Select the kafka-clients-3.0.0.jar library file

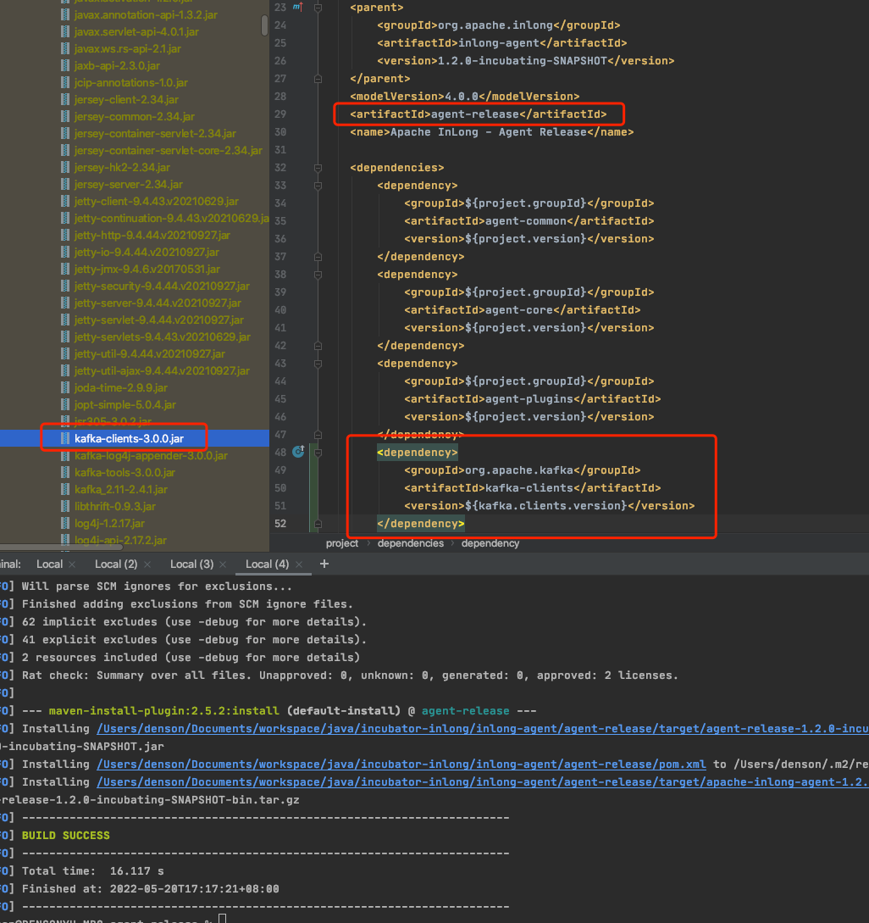pos(129,438)
